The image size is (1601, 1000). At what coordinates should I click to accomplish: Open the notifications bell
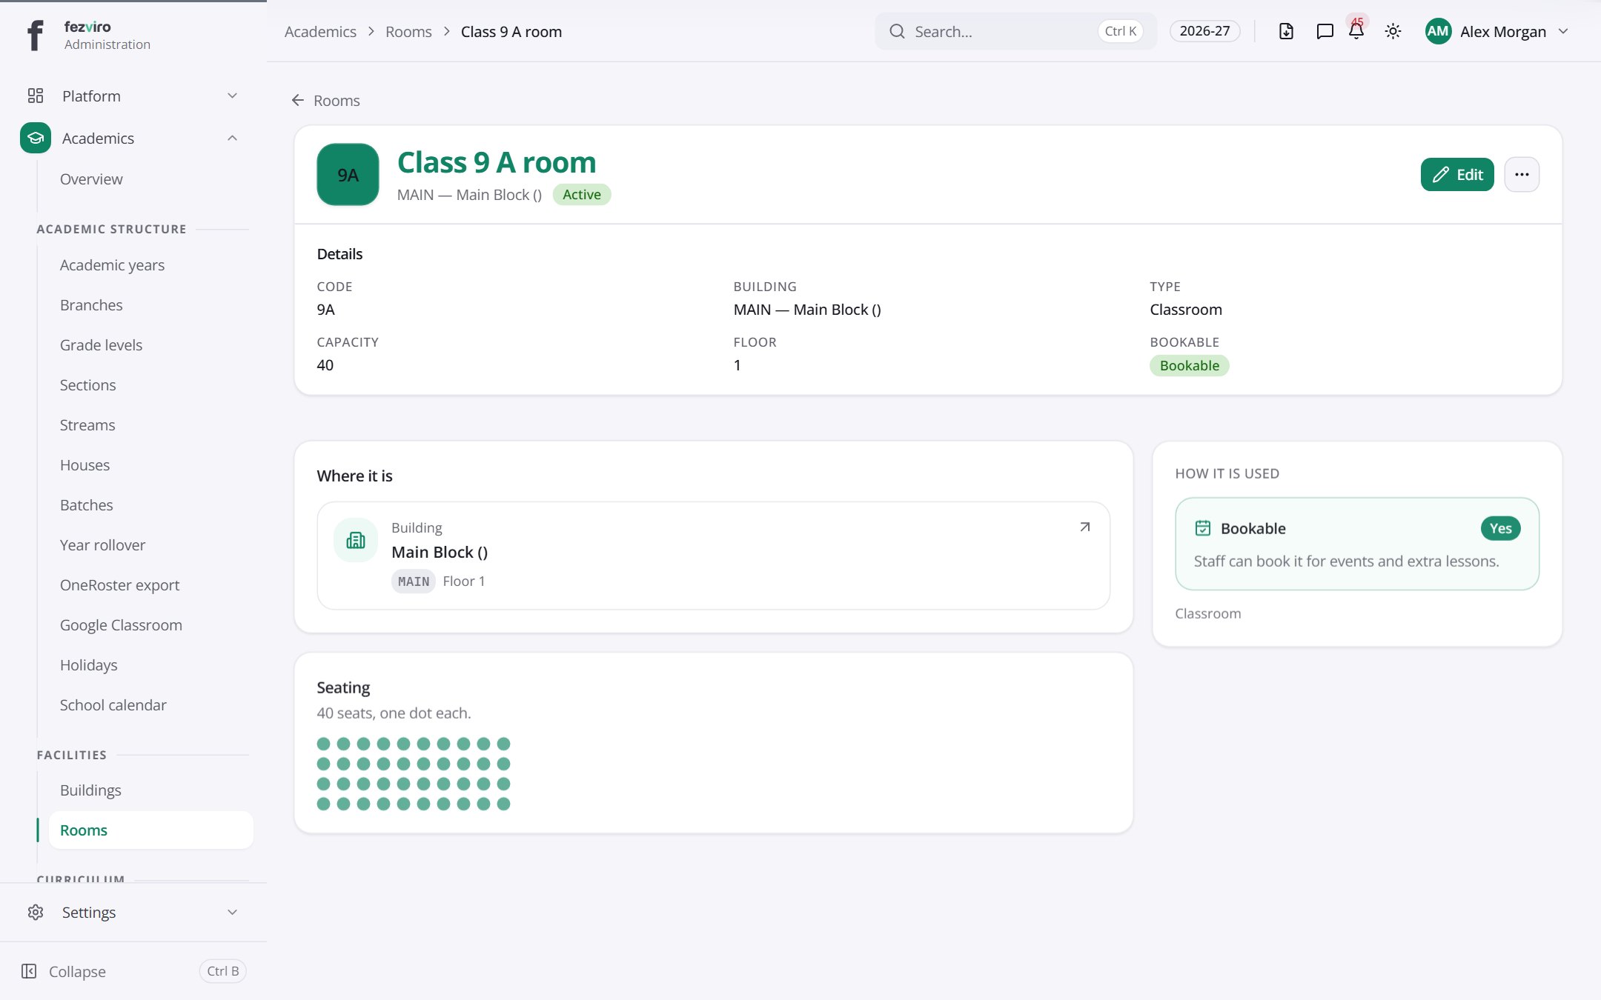[x=1356, y=31]
